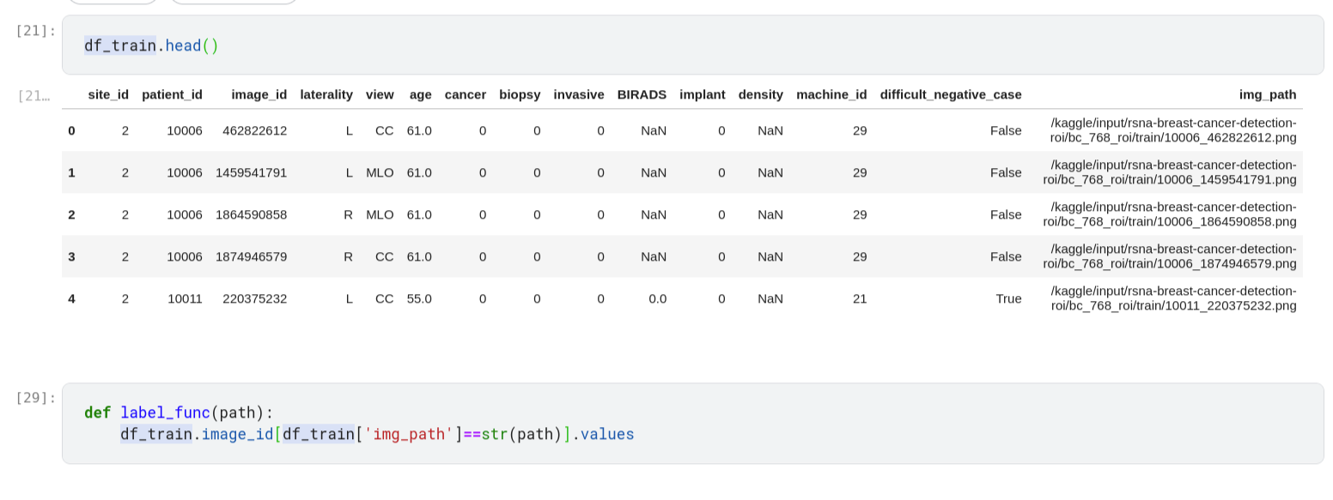Click the image_id column header

[x=259, y=94]
